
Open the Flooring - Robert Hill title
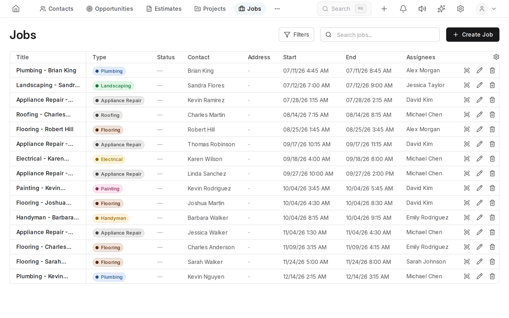45,129
